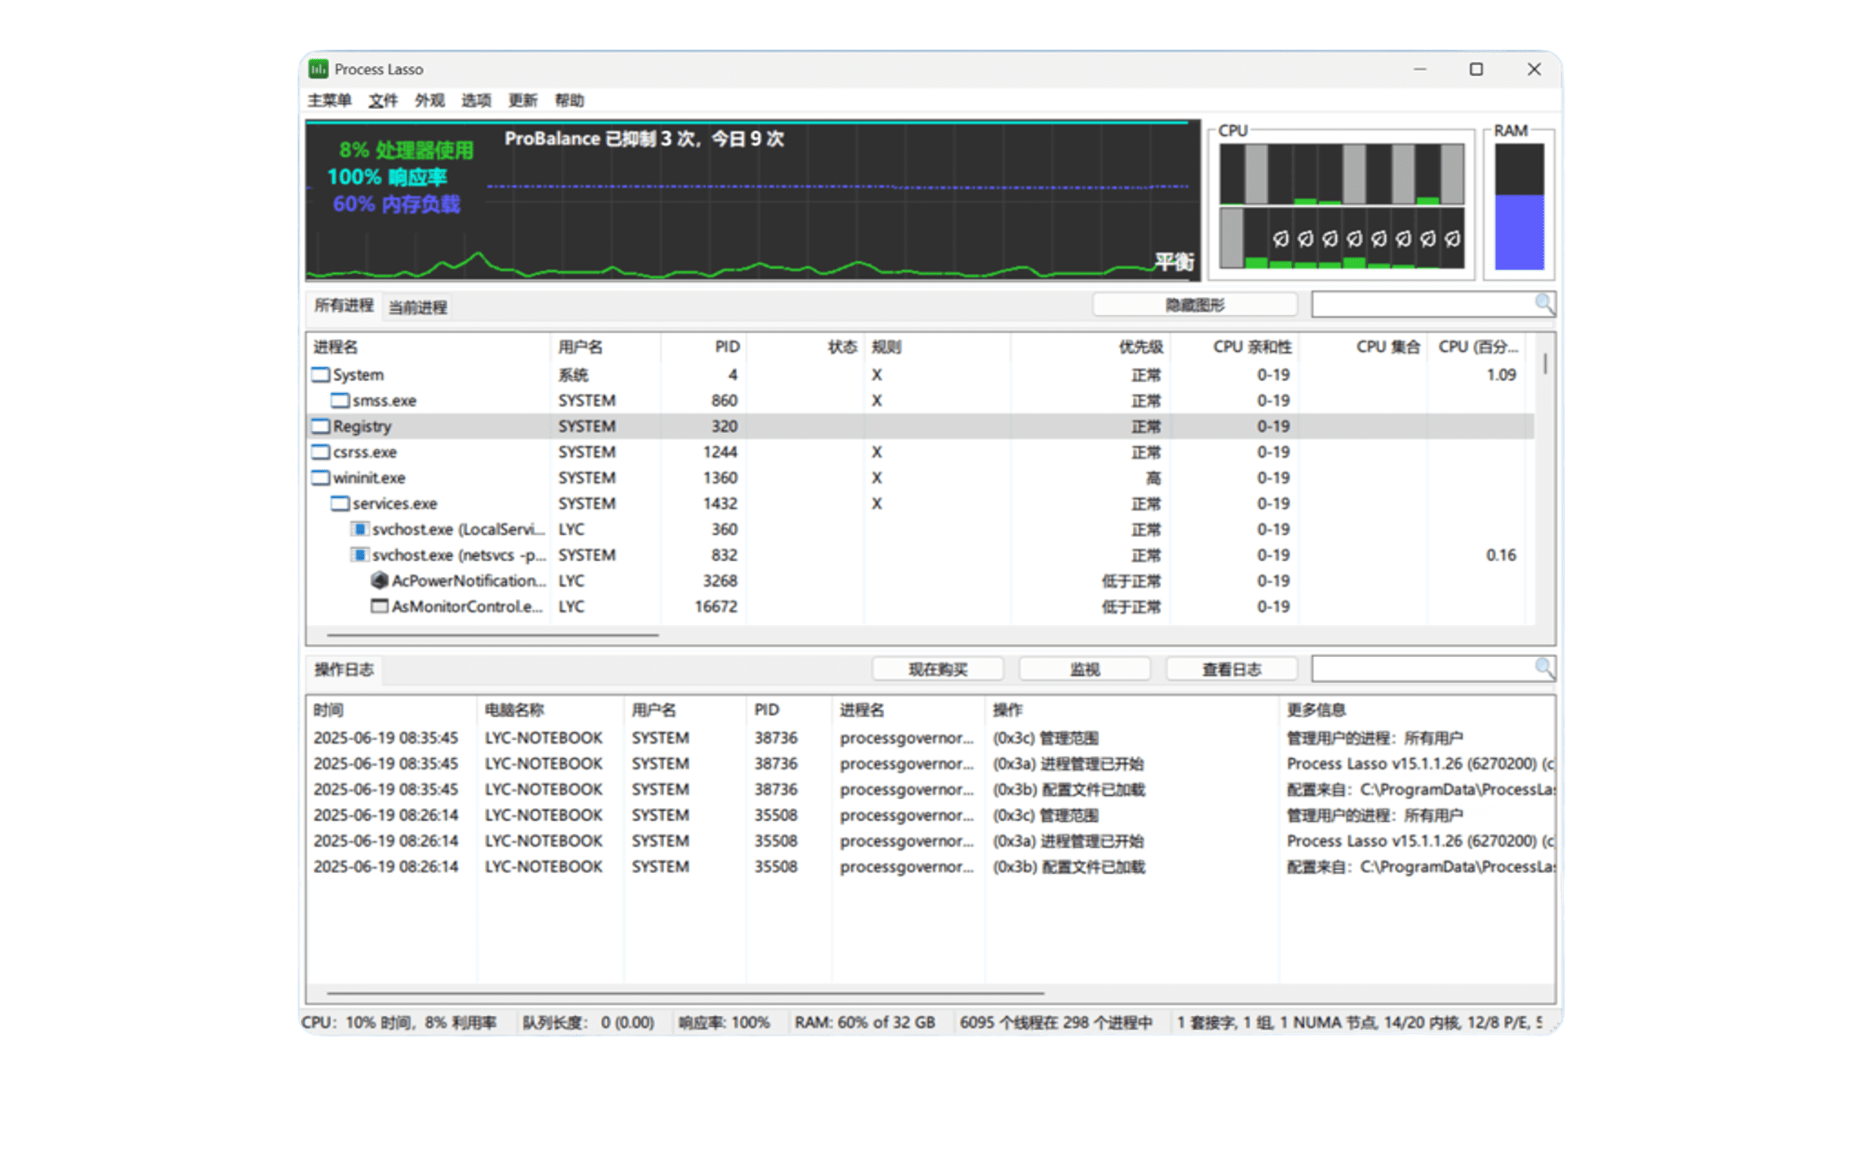Click the svchost.exe netsvcs icon
This screenshot has height=1155, width=1864.
(x=360, y=555)
